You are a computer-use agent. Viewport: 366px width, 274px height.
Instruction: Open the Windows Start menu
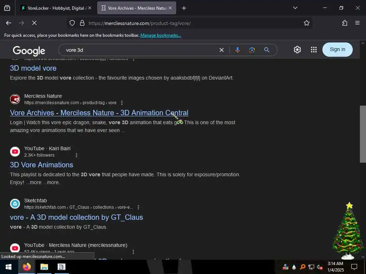coord(9,267)
